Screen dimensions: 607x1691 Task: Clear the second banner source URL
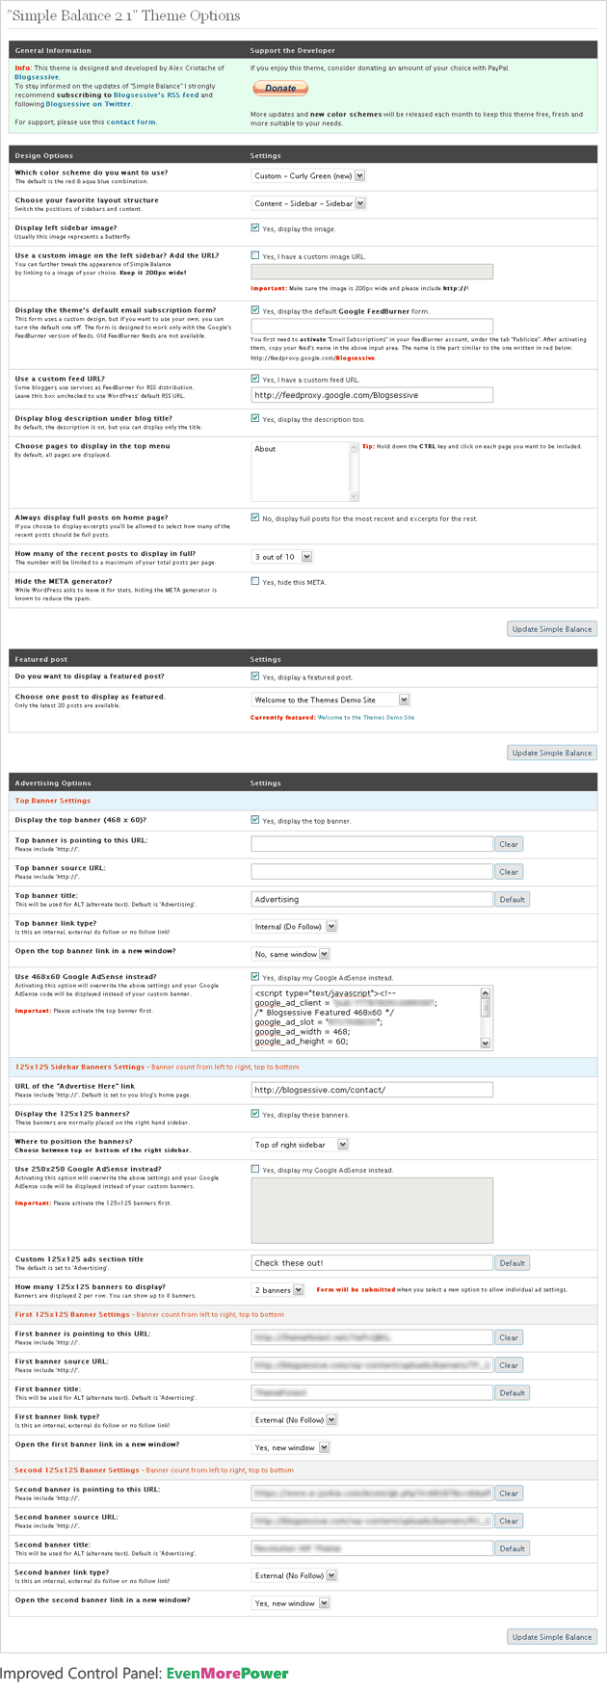coord(509,1521)
